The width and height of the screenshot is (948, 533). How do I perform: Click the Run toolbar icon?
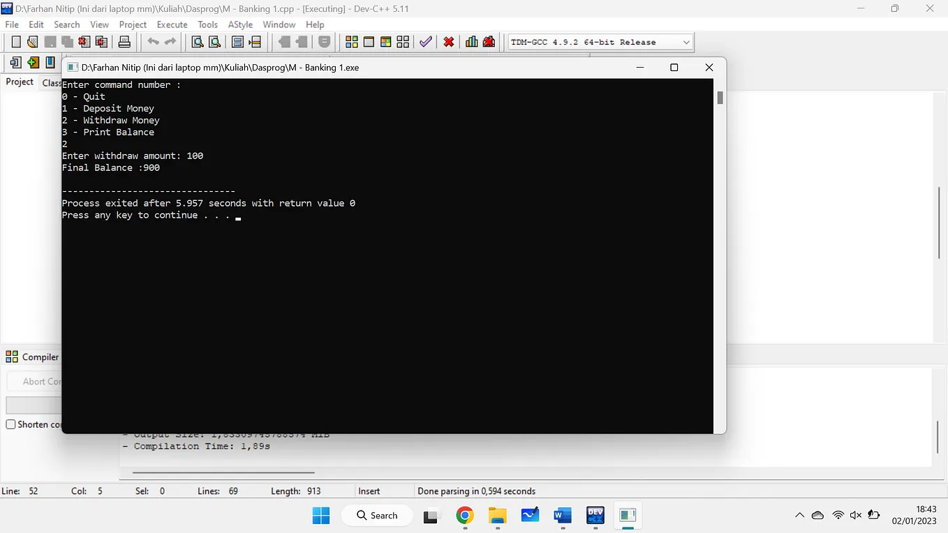pyautogui.click(x=369, y=42)
